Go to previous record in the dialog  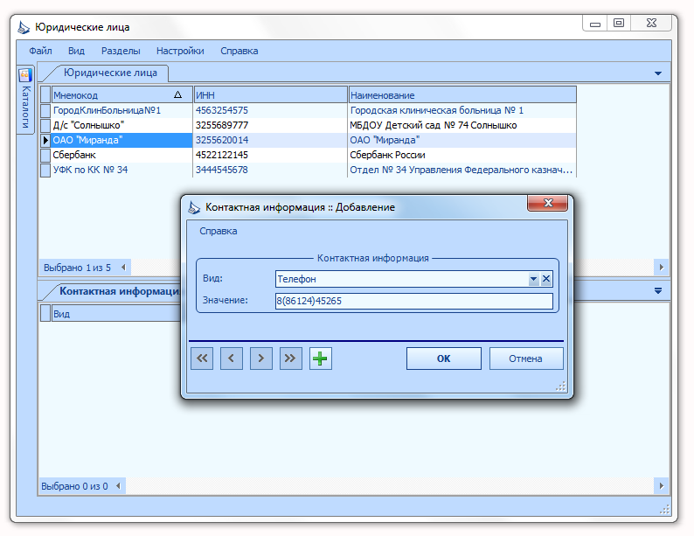(x=232, y=358)
